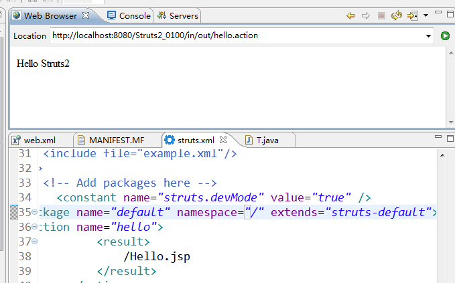Image resolution: width=455 pixels, height=283 pixels.
Task: Stop loading the page
Action: [x=381, y=15]
